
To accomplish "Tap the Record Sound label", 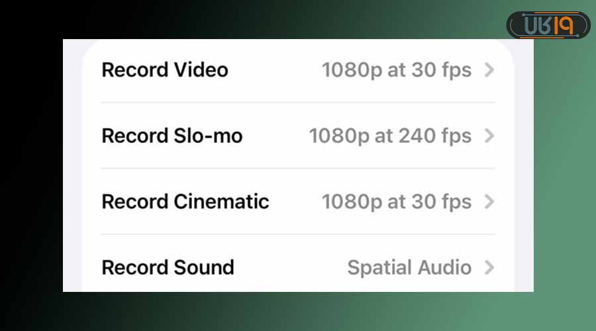I will [x=168, y=267].
